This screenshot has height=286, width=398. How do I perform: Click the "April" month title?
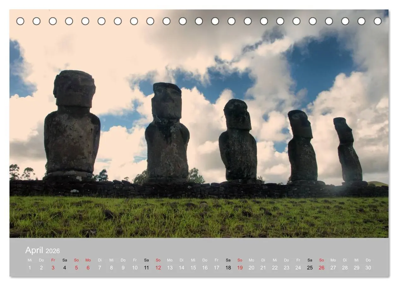34,250
